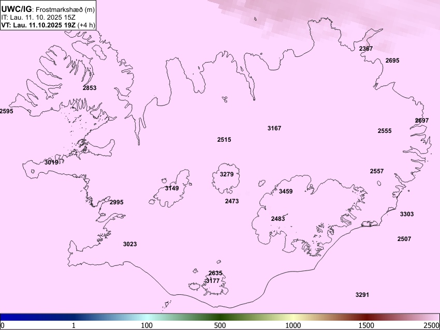Select the 3149 label on Langjökull
The width and height of the screenshot is (440, 330).
coord(172,188)
